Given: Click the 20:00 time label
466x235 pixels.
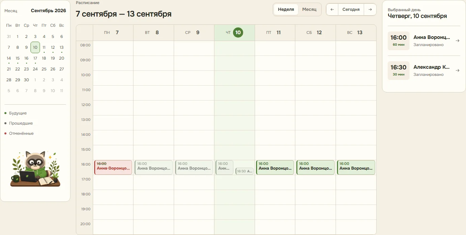Looking at the screenshot, I should click(86, 224).
